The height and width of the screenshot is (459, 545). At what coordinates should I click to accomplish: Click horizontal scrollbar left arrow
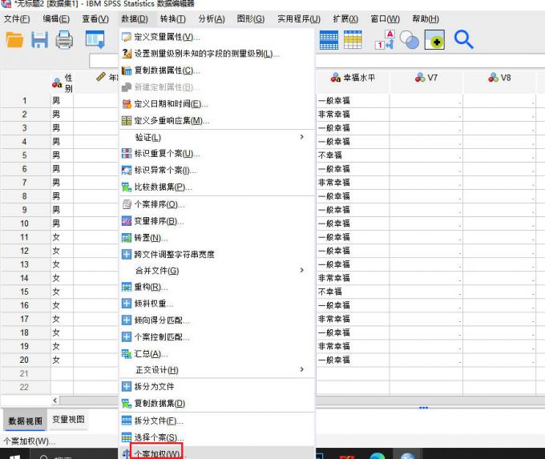click(x=55, y=401)
